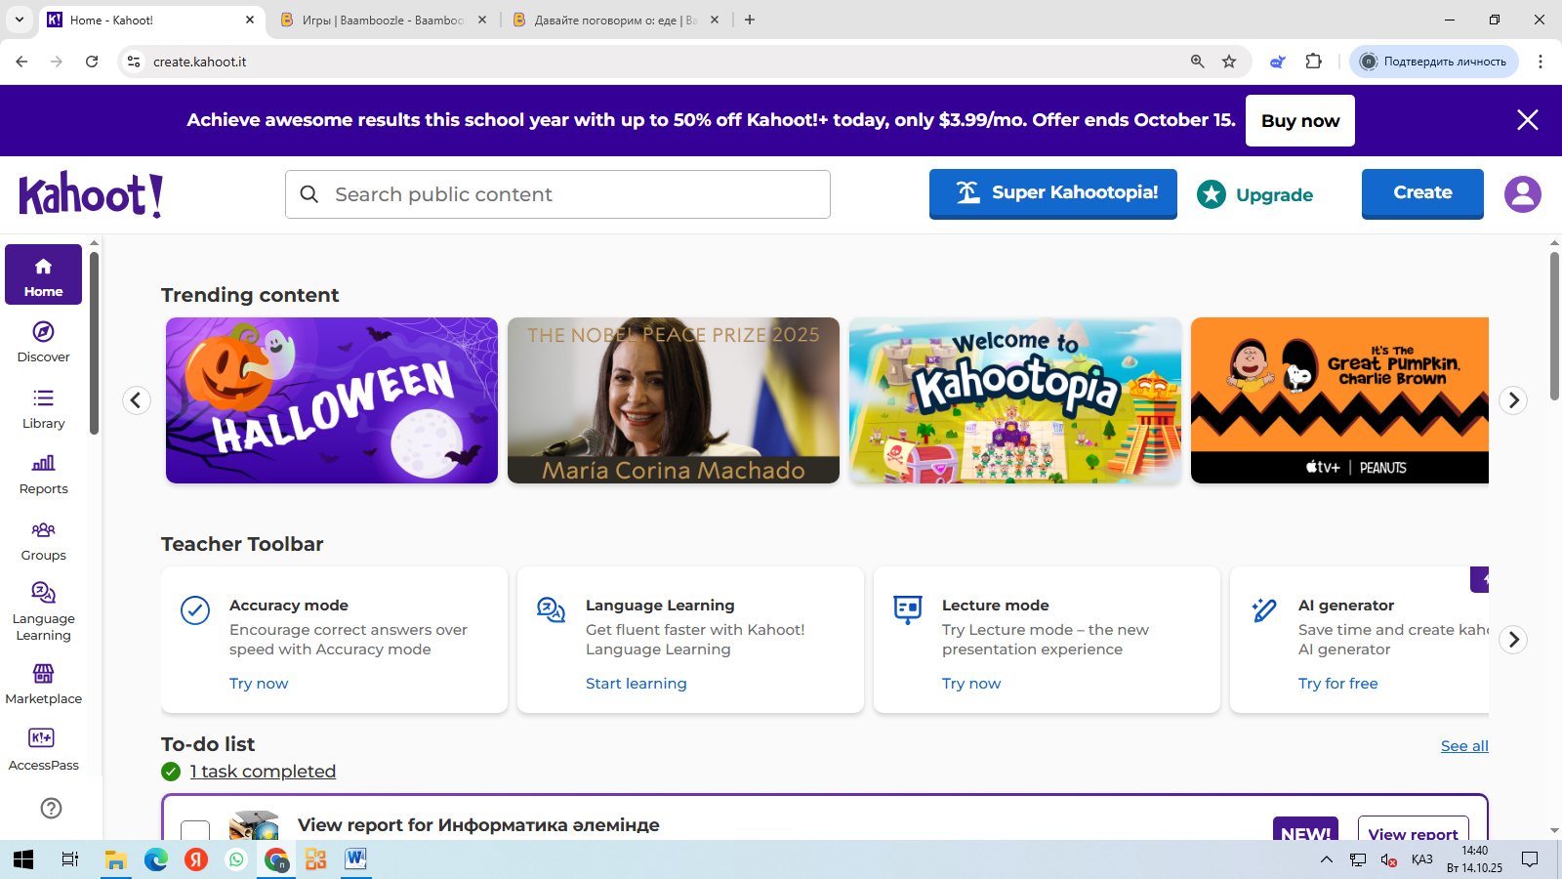
Task: Open the user profile avatar menu
Action: pos(1522,193)
